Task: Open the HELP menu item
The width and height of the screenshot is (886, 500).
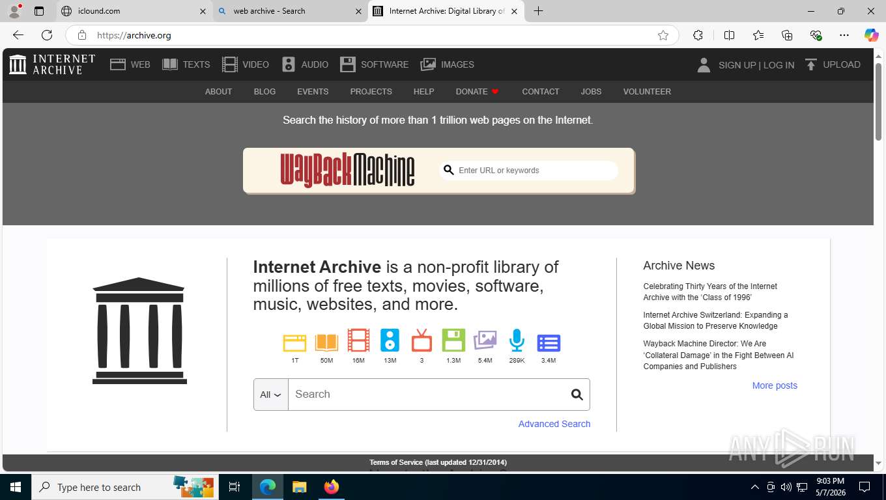Action: pos(423,92)
